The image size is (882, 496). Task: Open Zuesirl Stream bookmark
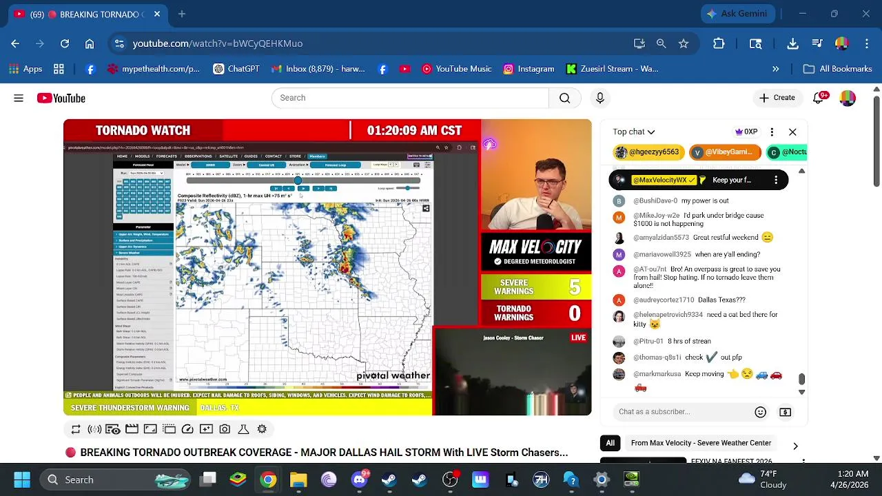pos(612,69)
